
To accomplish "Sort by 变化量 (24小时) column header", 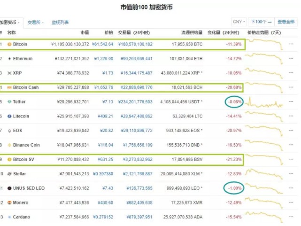I will 223,32.
